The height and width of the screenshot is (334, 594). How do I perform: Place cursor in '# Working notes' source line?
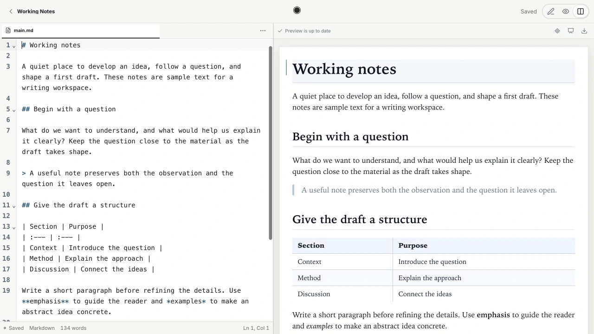click(x=51, y=45)
